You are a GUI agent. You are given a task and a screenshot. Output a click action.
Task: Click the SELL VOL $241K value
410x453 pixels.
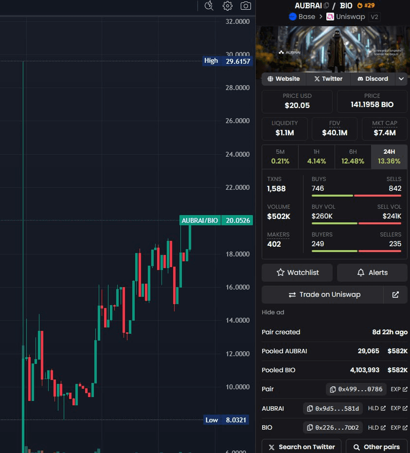pos(392,216)
